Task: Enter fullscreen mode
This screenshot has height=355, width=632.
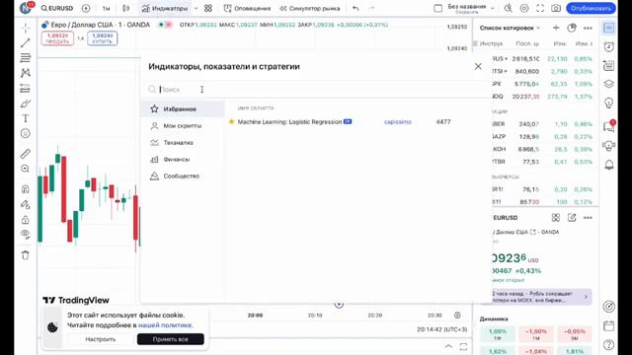Action: (540, 8)
